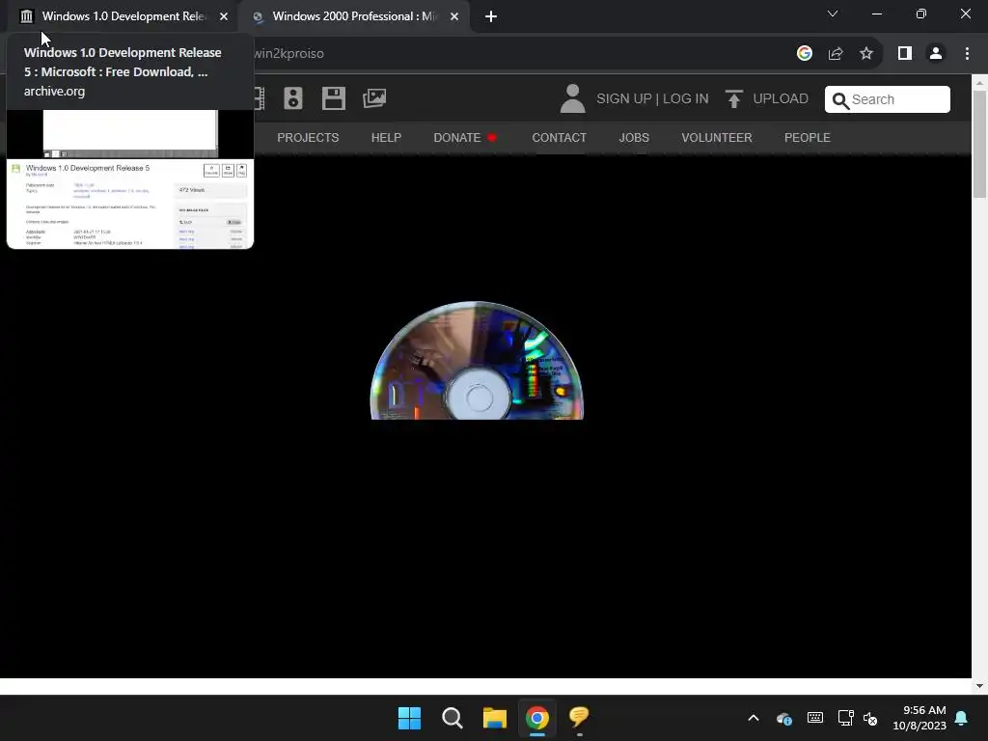Image resolution: width=988 pixels, height=741 pixels.
Task: Switch to Windows 1.0 Development Release tab
Action: pyautogui.click(x=123, y=16)
